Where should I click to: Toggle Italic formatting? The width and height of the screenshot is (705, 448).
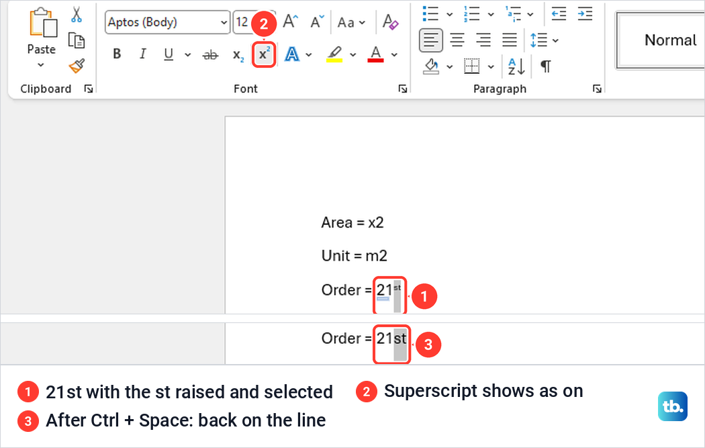coord(142,54)
